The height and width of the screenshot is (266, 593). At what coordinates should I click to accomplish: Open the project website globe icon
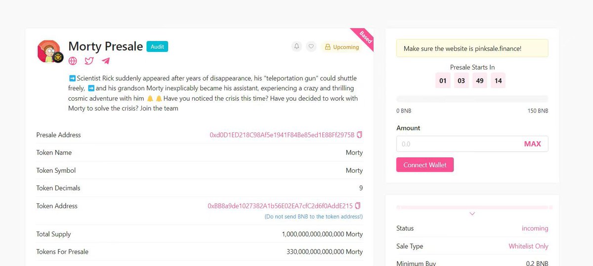click(73, 61)
